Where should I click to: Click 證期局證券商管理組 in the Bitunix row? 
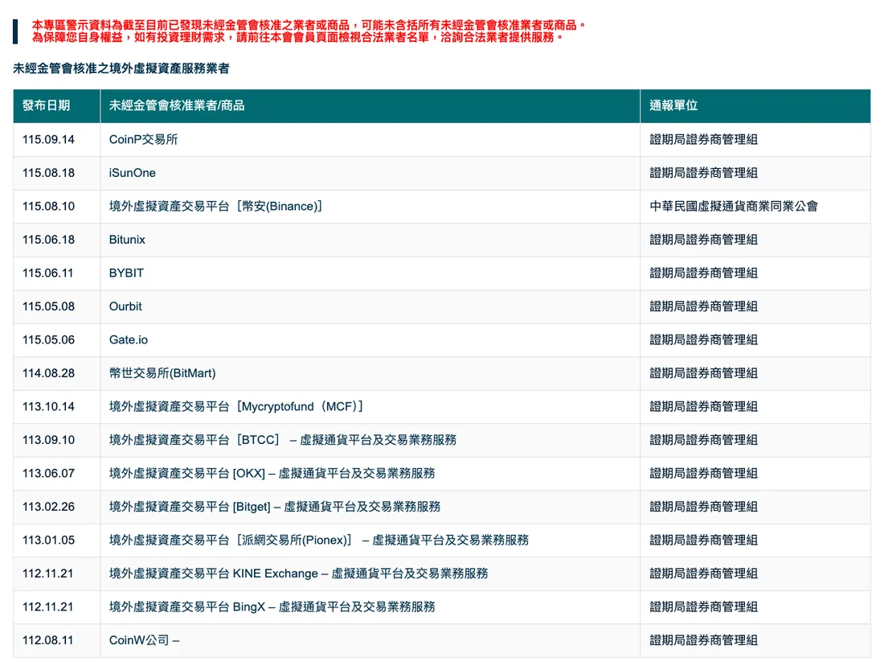pyautogui.click(x=703, y=239)
